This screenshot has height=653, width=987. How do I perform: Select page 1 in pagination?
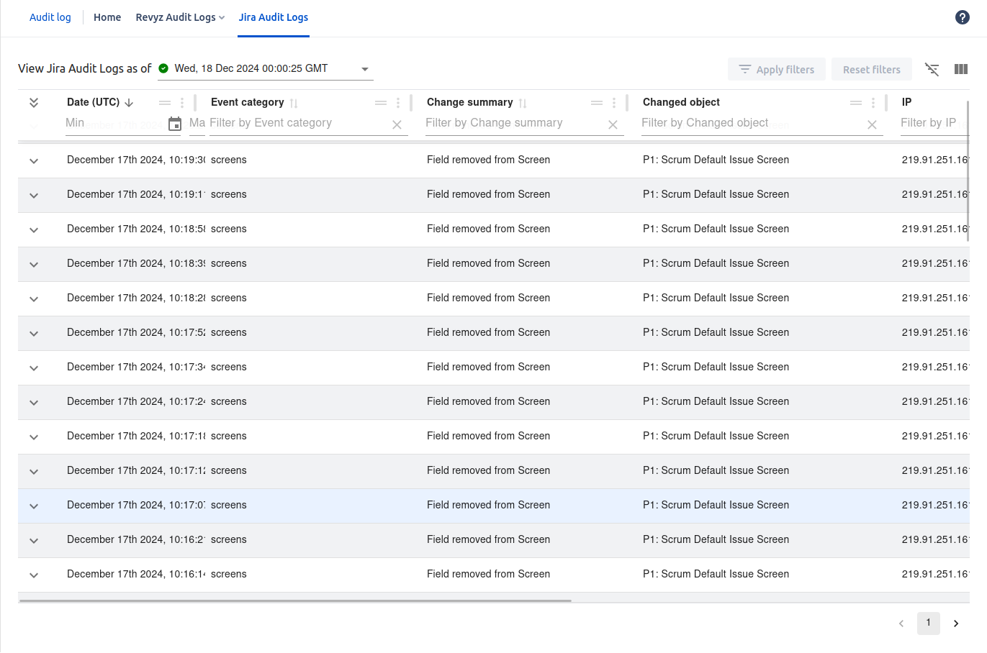click(929, 623)
